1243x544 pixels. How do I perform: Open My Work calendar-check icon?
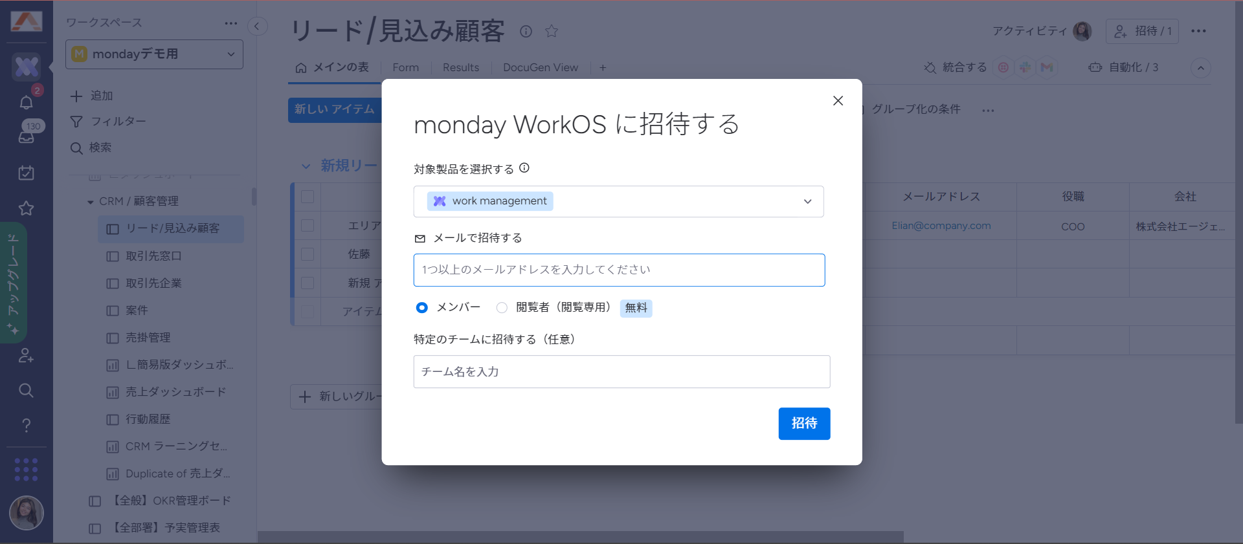click(27, 173)
